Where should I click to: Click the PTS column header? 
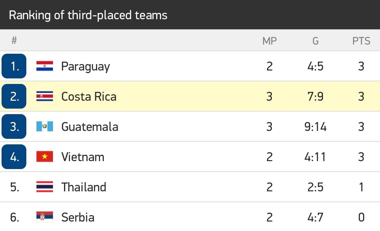pos(361,41)
